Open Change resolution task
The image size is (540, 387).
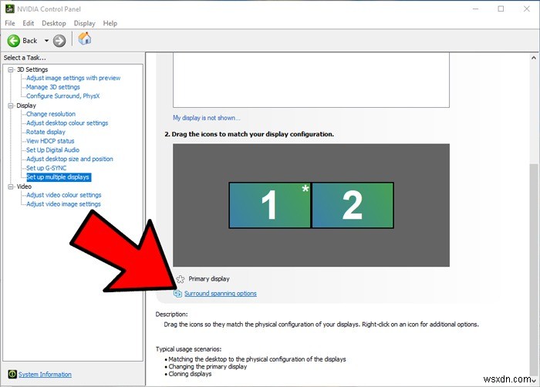(x=51, y=114)
